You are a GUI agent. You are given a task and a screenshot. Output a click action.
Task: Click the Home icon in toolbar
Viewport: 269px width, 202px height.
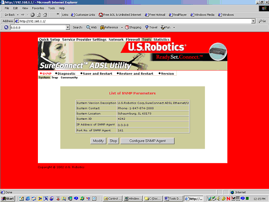pyautogui.click(x=45, y=15)
